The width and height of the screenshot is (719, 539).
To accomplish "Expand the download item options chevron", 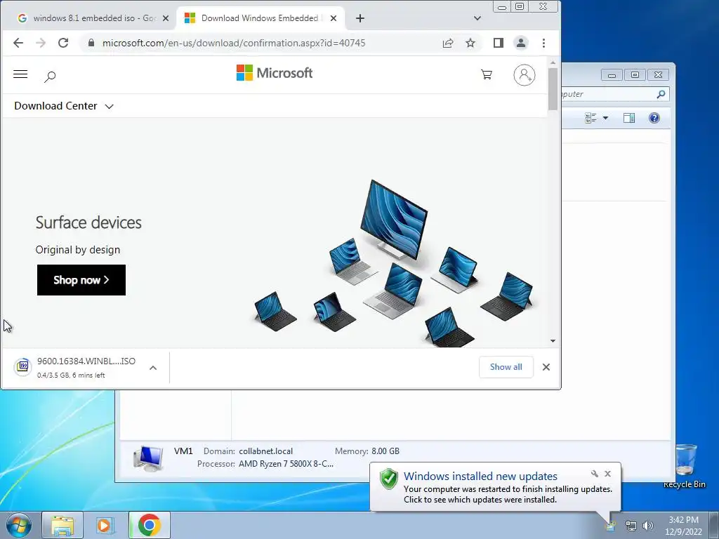I will click(153, 368).
